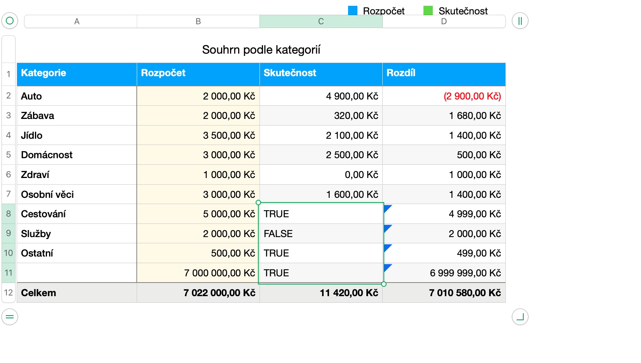Click the green Skutečnost legend swatch
This screenshot has width=641, height=363.
tap(428, 10)
